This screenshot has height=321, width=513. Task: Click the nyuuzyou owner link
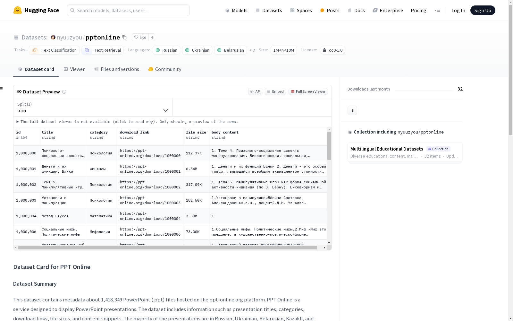tap(70, 37)
